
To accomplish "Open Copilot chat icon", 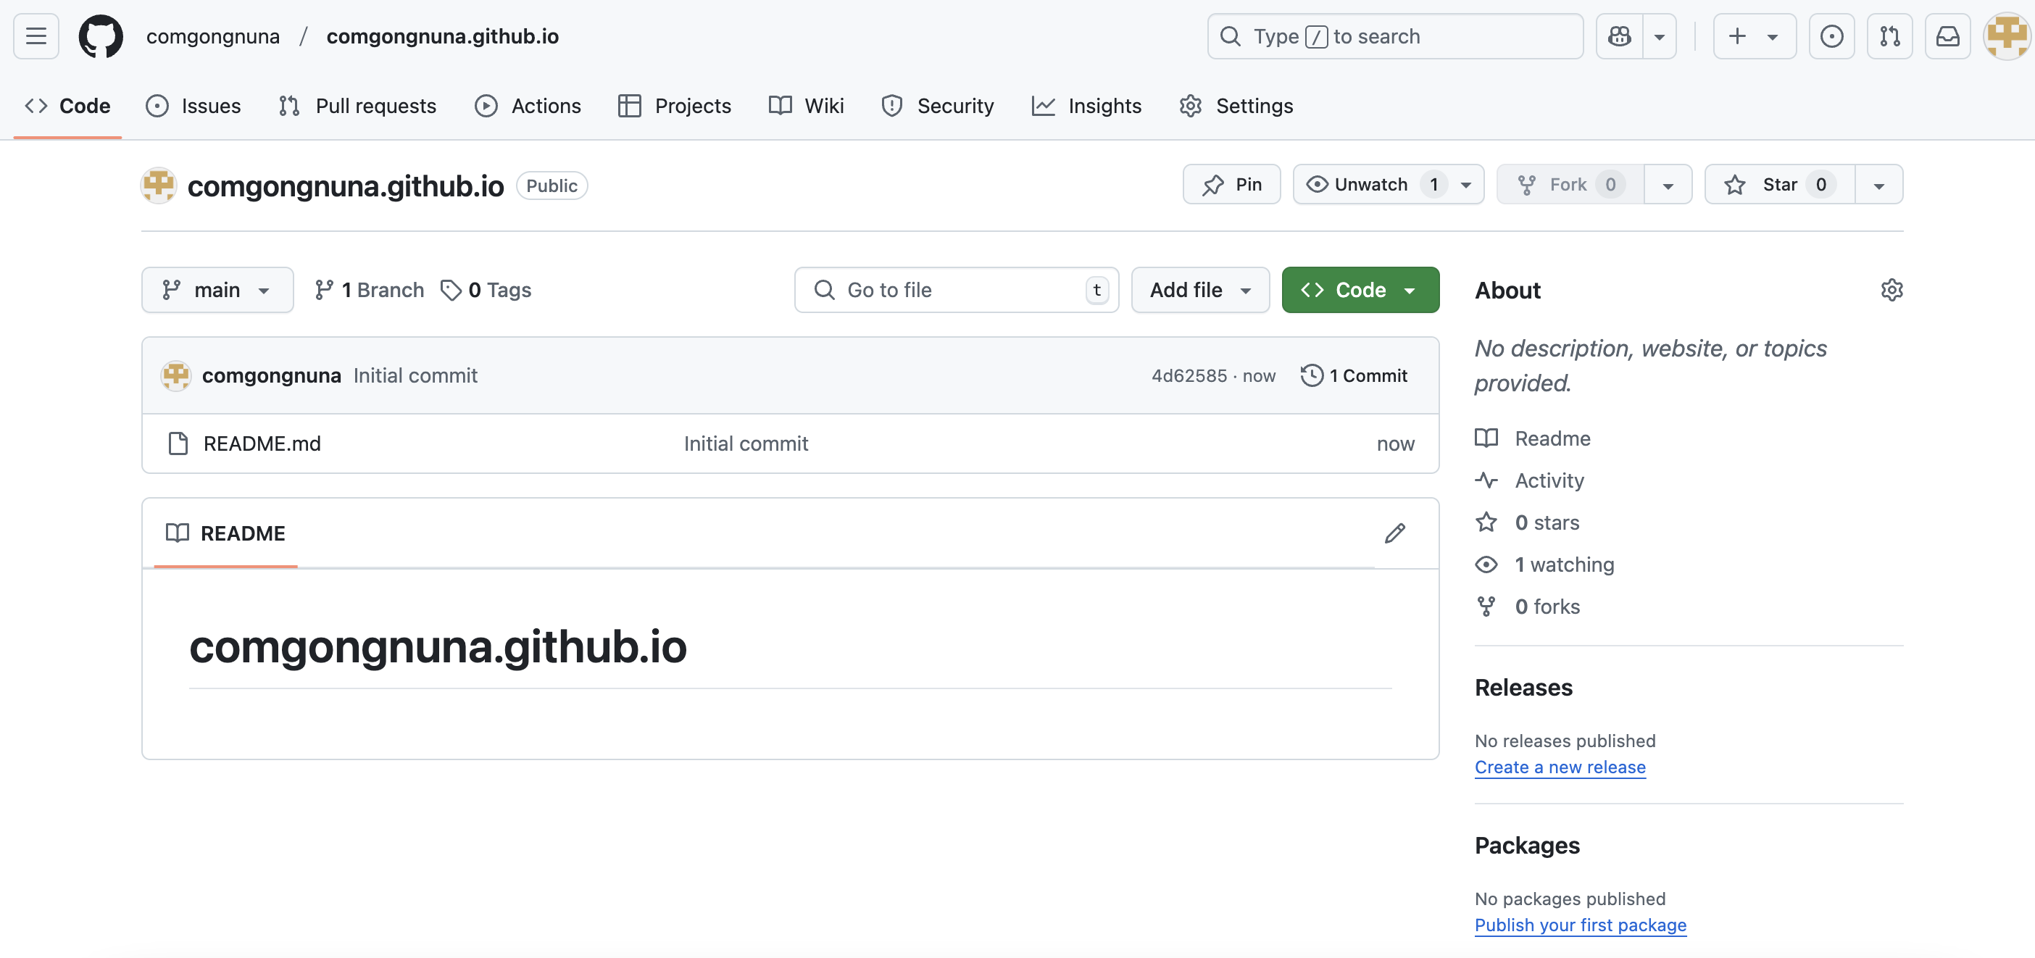I will 1620,36.
